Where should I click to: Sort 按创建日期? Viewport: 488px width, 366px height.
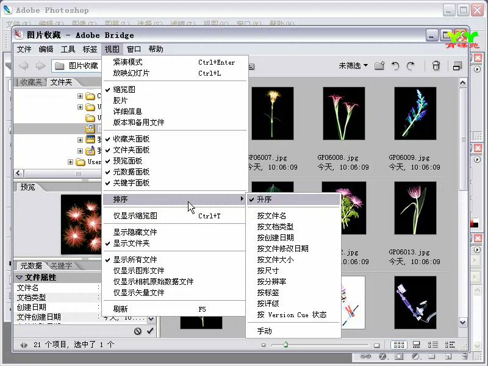tap(293, 238)
